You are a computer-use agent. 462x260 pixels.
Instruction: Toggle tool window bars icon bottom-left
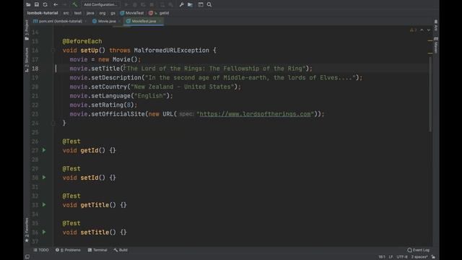(27, 257)
